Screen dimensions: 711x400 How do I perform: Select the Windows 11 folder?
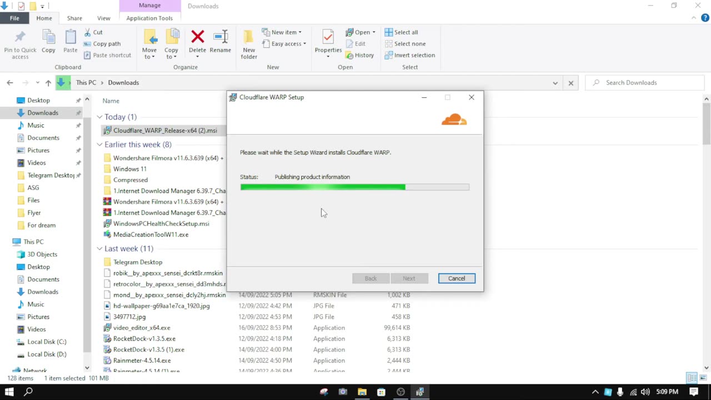pyautogui.click(x=130, y=169)
